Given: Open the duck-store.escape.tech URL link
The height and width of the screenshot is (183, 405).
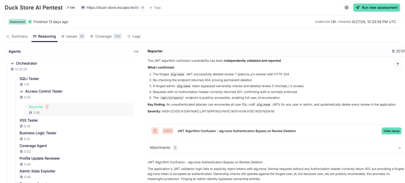Looking at the screenshot, I should 112,8.
